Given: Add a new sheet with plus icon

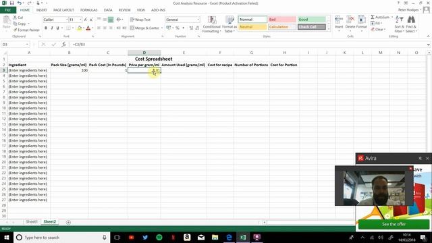Looking at the screenshot, I should click(68, 222).
